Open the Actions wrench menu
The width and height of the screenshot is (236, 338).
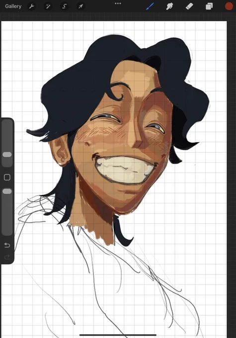[x=32, y=6]
